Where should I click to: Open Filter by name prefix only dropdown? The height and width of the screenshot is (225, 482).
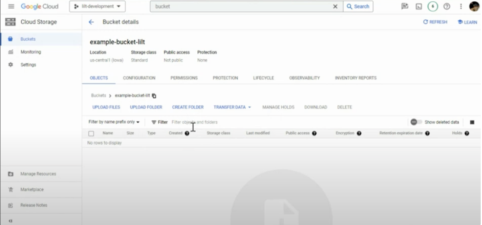pos(114,122)
